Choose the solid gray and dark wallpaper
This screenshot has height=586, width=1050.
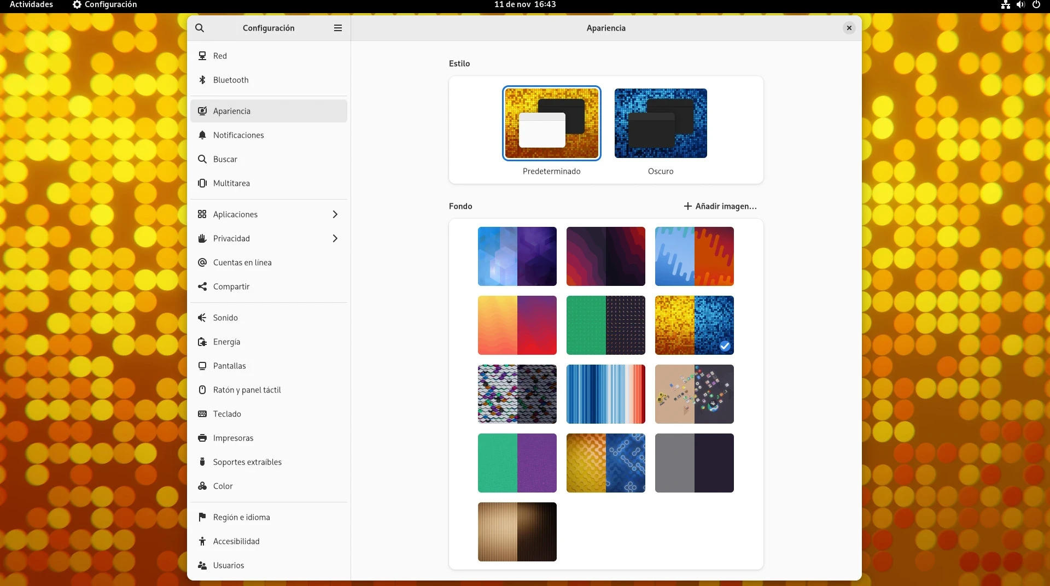694,463
